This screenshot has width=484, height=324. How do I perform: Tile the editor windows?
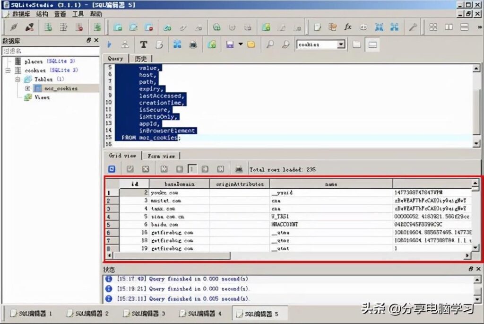pyautogui.click(x=433, y=27)
